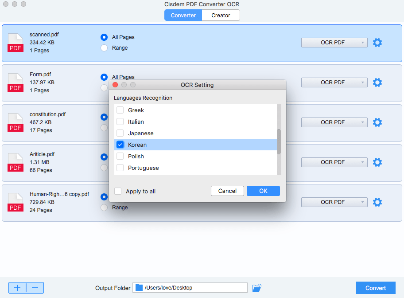Click the PDF file icon of Ariticle.pdf

click(16, 163)
